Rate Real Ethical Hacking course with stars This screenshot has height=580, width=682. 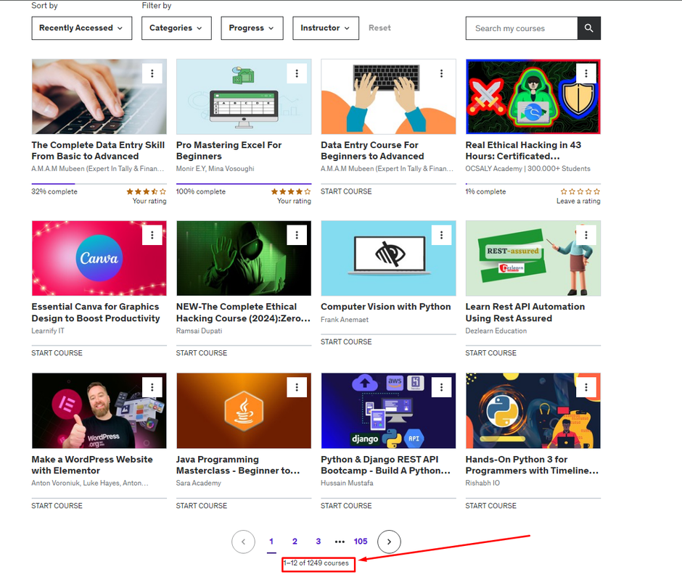(x=580, y=191)
